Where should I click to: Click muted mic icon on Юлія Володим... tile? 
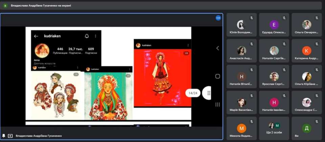pyautogui.click(x=252, y=18)
